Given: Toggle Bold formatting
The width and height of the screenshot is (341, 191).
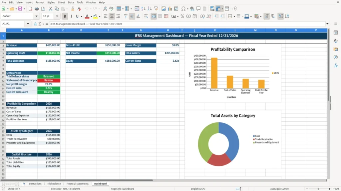Looking at the screenshot, I should pyautogui.click(x=65, y=16).
